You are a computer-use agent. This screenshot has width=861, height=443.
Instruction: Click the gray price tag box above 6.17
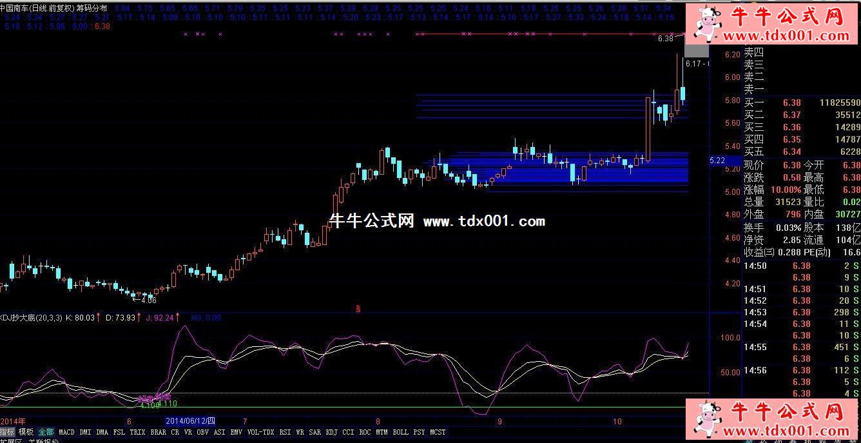tap(696, 50)
